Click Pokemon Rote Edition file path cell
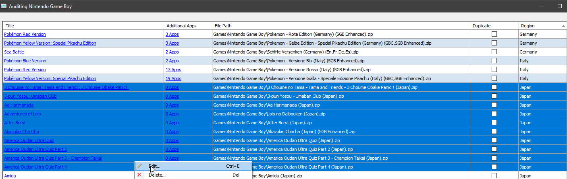This screenshot has width=567, height=179. (x=341, y=34)
